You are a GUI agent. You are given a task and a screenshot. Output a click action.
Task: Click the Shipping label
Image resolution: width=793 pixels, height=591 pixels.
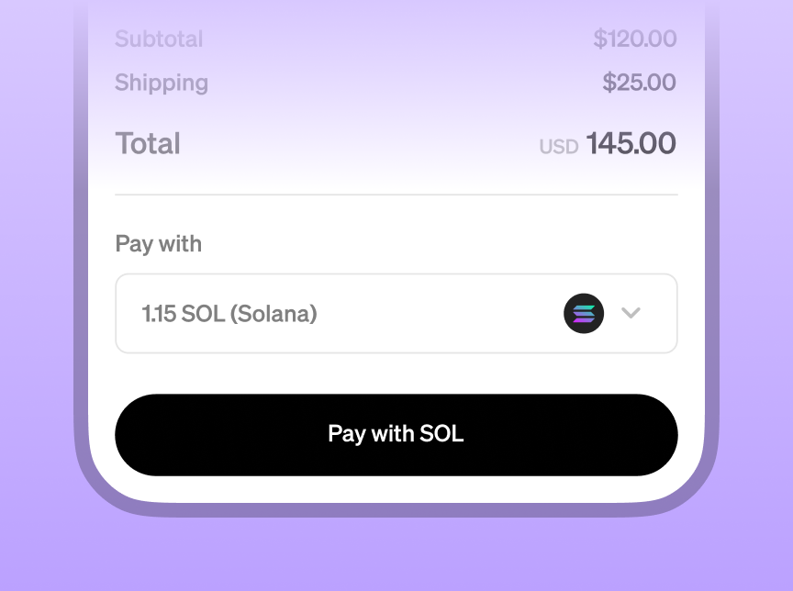[162, 83]
